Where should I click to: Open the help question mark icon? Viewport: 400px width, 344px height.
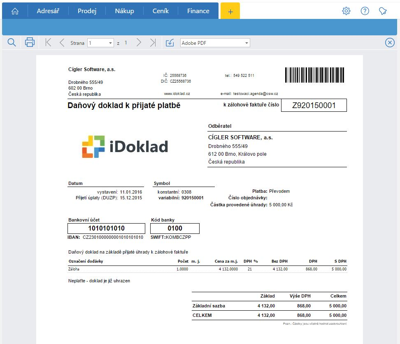365,11
